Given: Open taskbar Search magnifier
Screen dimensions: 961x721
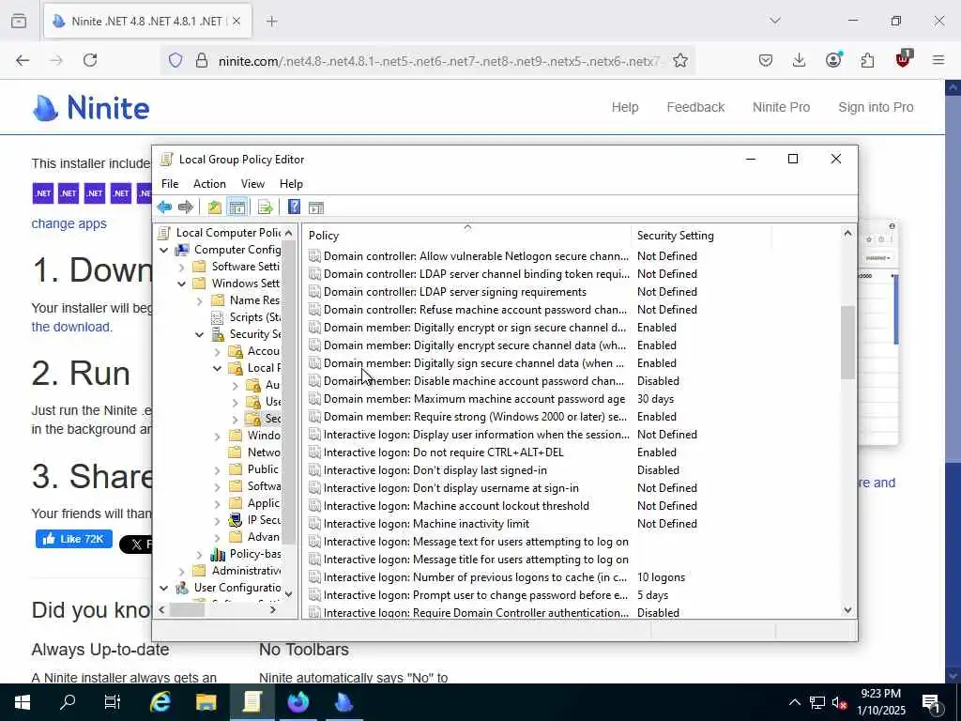Looking at the screenshot, I should [68, 702].
